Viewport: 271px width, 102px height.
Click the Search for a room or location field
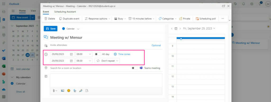pos(90,68)
